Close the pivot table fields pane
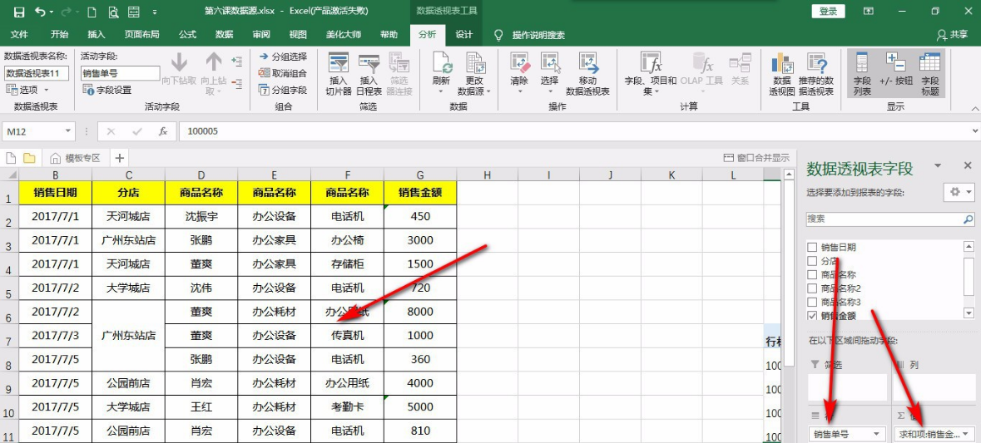The width and height of the screenshot is (981, 443). point(967,165)
